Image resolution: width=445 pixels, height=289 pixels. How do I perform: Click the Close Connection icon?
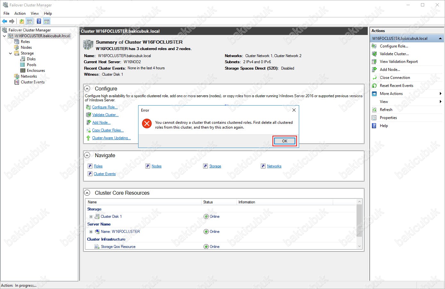point(374,78)
